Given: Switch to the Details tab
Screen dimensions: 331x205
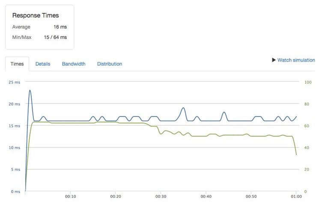Looking at the screenshot, I should click(x=43, y=64).
